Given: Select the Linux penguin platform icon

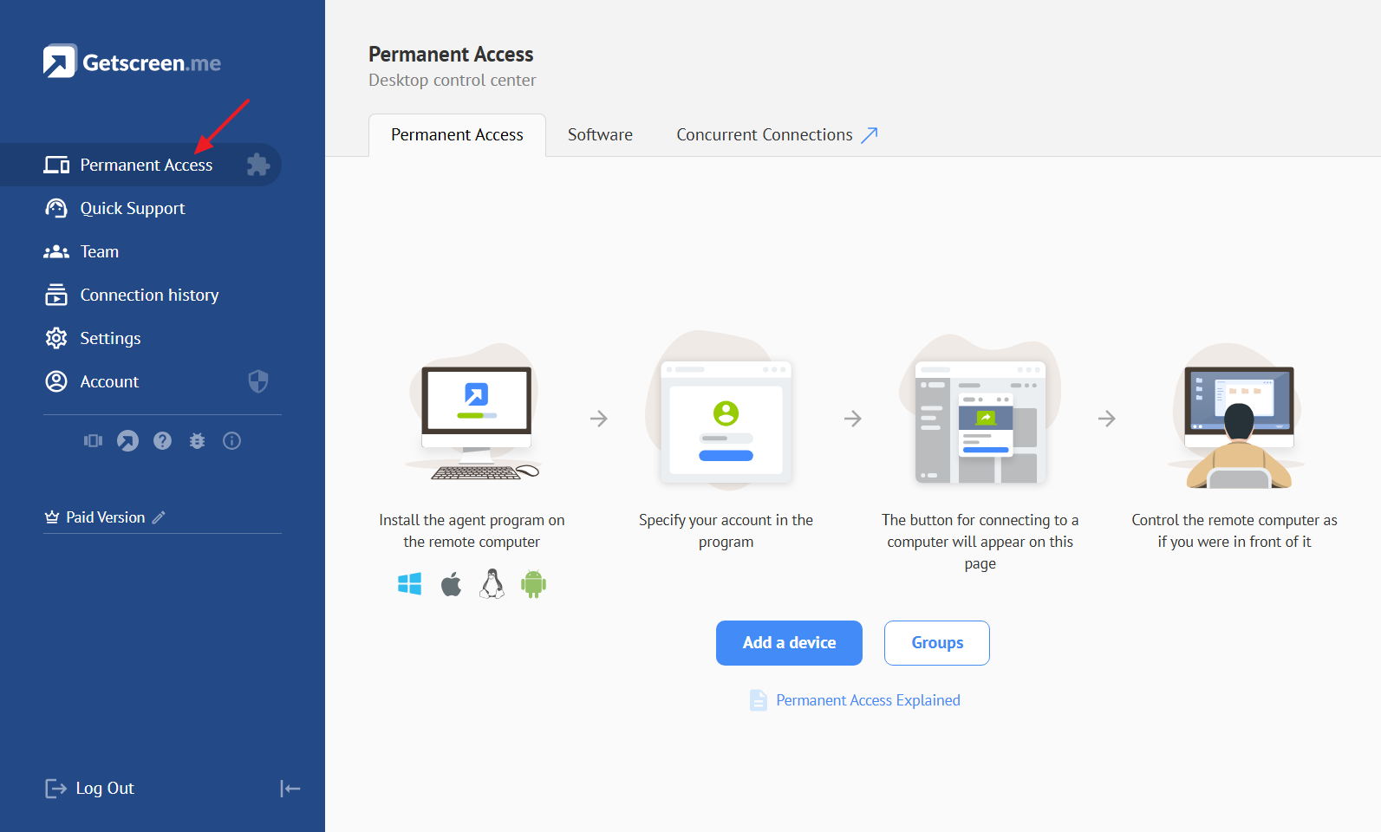Looking at the screenshot, I should [492, 584].
